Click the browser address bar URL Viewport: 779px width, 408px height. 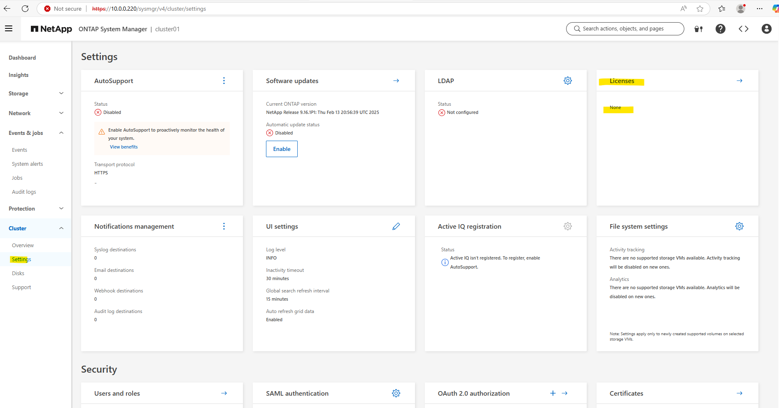coord(149,9)
